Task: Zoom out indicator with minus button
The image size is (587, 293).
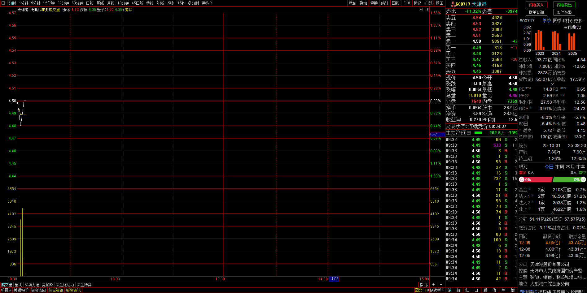Action: [441, 285]
